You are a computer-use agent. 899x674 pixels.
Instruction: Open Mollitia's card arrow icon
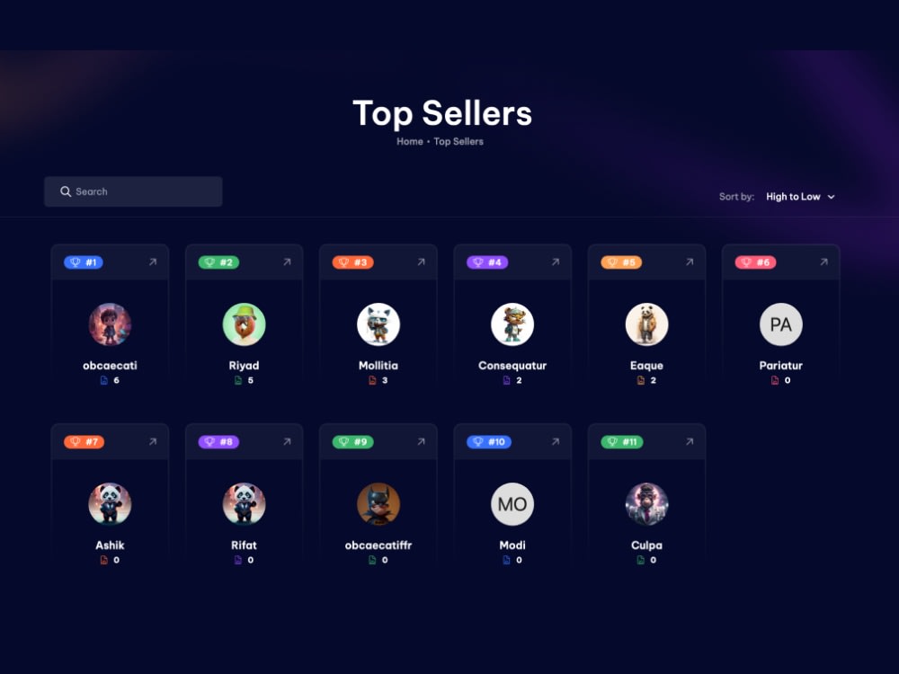[421, 262]
